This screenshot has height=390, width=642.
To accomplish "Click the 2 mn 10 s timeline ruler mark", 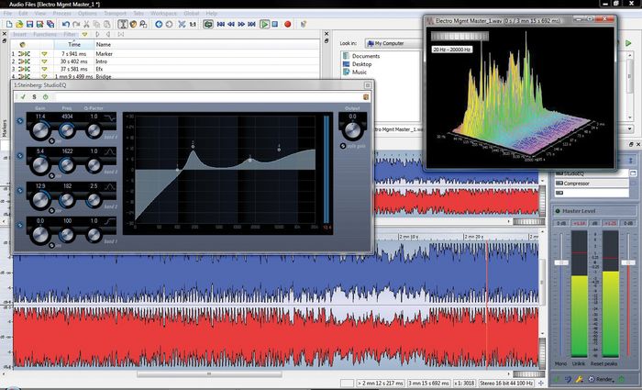I will pyautogui.click(x=409, y=237).
